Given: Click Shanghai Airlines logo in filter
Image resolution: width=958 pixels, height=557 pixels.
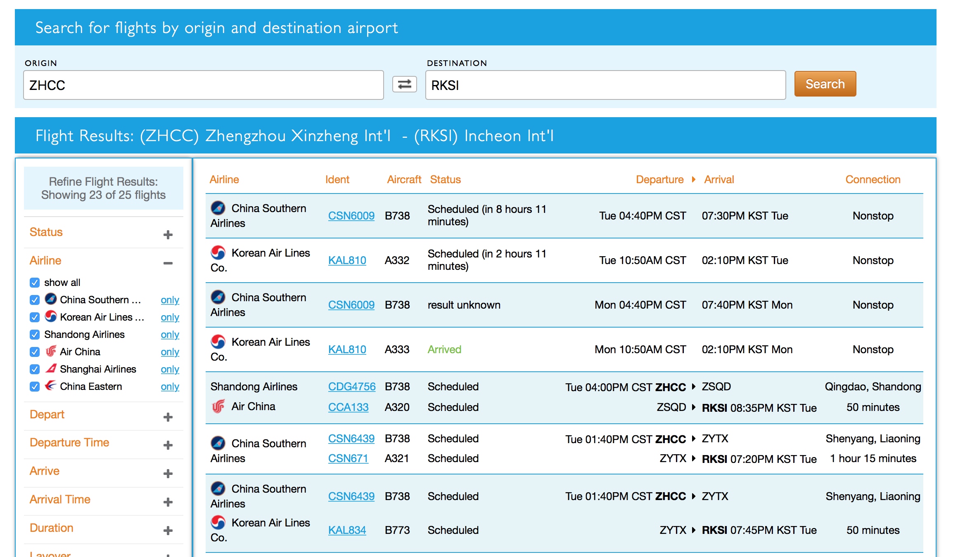Looking at the screenshot, I should [x=51, y=368].
